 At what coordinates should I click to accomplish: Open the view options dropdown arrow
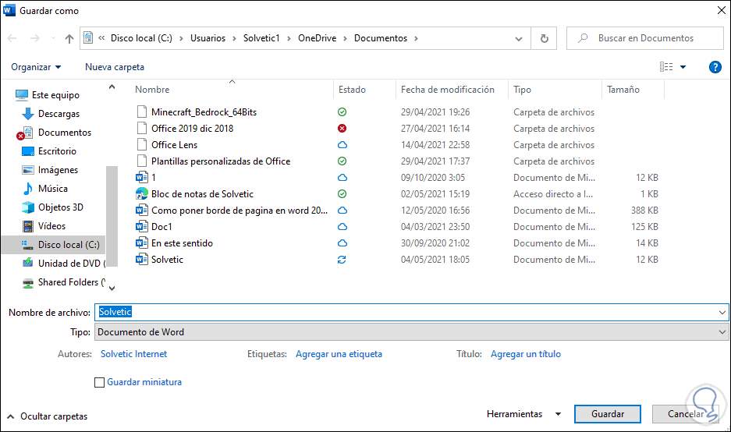tap(683, 67)
